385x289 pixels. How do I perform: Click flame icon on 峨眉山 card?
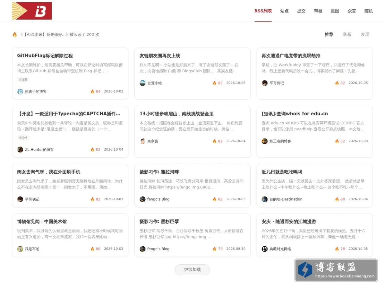click(x=215, y=141)
